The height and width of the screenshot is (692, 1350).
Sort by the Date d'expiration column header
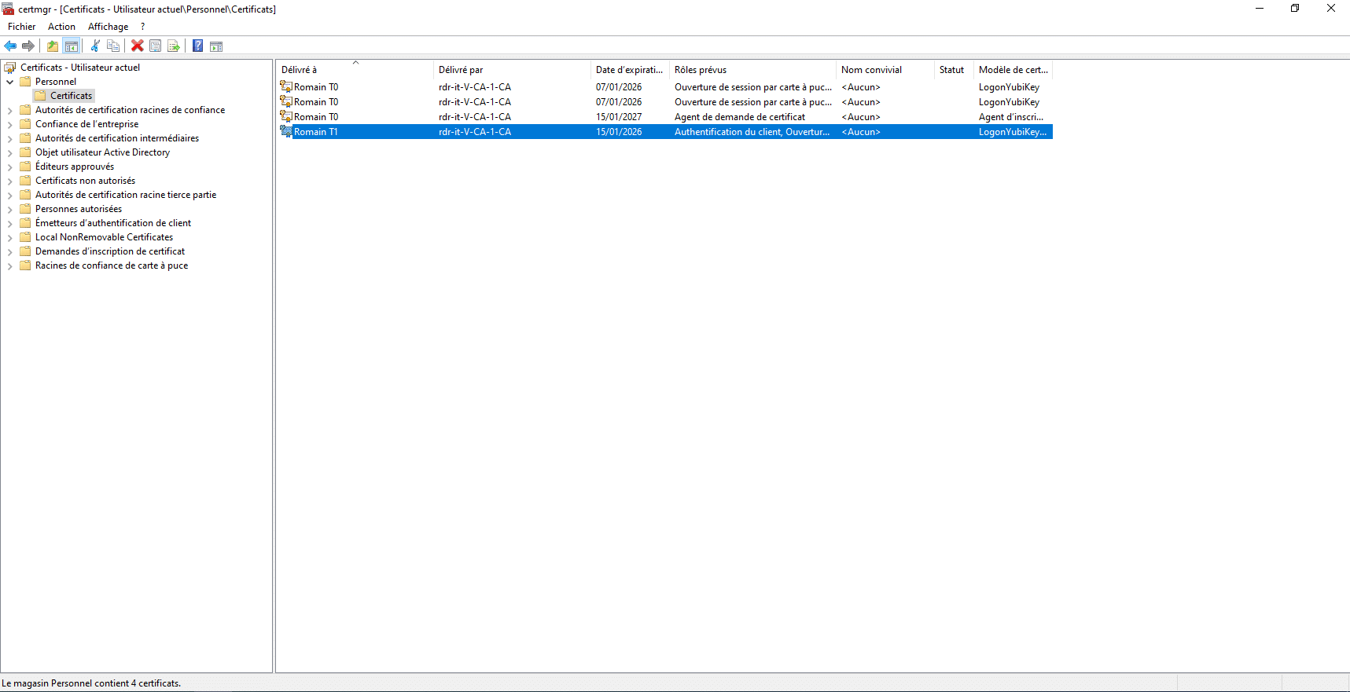coord(628,70)
